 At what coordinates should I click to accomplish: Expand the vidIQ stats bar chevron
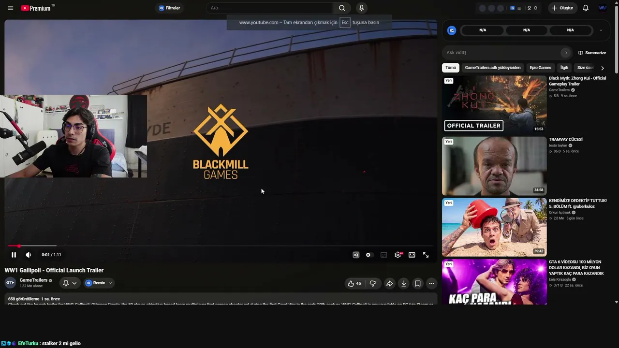pos(601,30)
